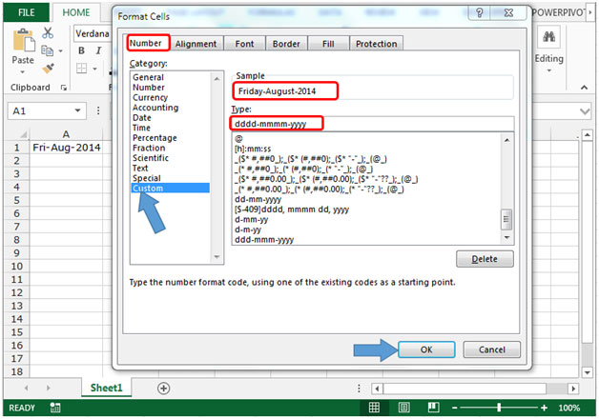The image size is (599, 419).
Task: Click the format list scrollbar thumb
Action: [506, 219]
